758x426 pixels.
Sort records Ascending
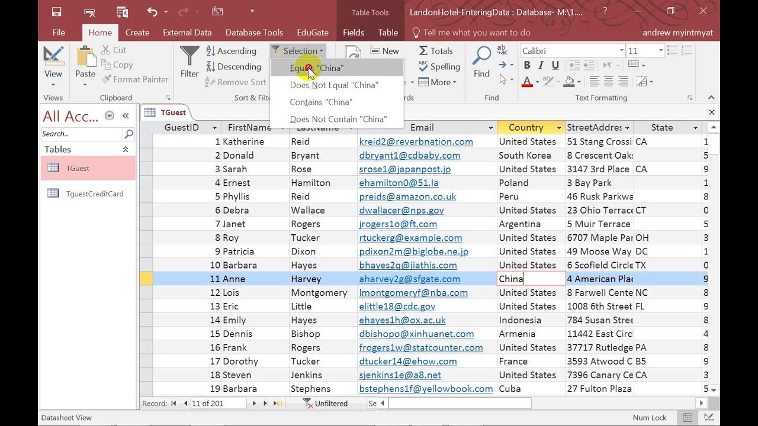tap(231, 51)
